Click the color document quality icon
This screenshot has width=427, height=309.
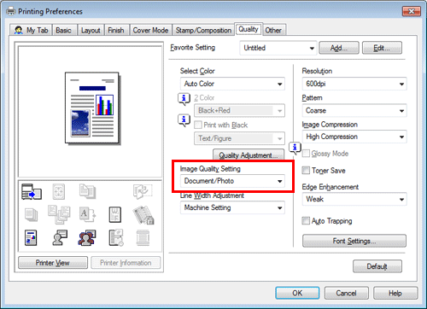[x=31, y=237]
